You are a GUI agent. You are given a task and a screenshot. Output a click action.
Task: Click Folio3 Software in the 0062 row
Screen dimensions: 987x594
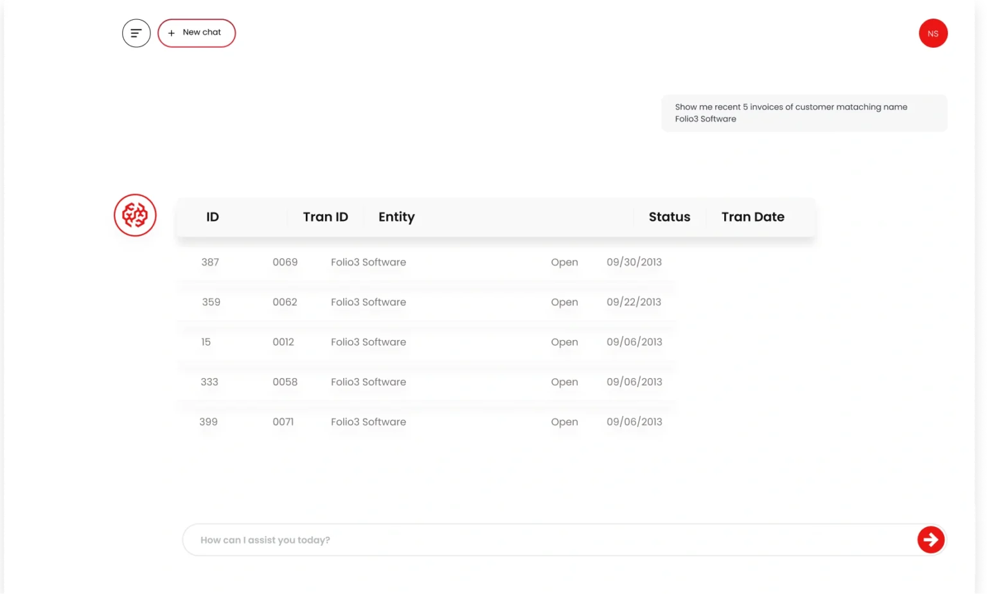click(368, 302)
